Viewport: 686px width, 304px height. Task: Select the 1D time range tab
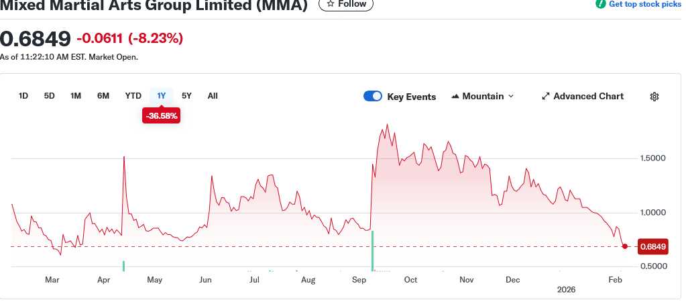[x=23, y=96]
